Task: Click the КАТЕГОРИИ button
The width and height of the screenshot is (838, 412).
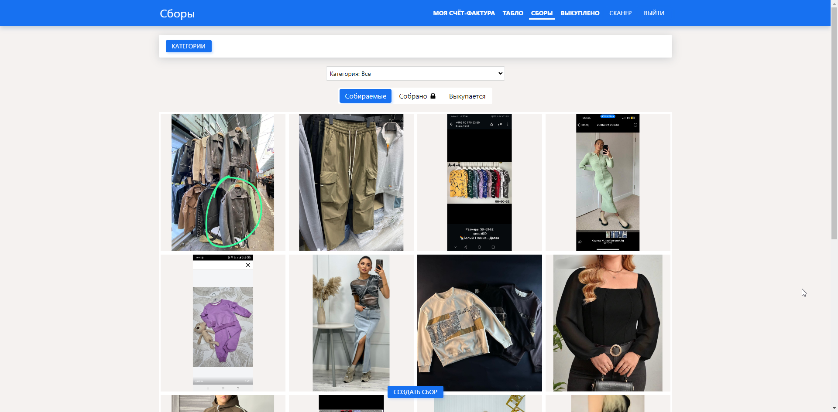Action: pos(189,46)
